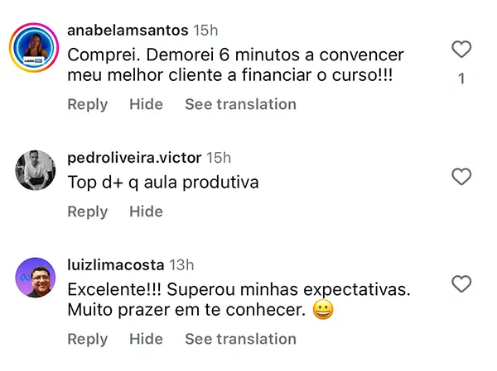The width and height of the screenshot is (497, 371).
Task: View the like count on anabelamsantos's comment
Action: (461, 79)
